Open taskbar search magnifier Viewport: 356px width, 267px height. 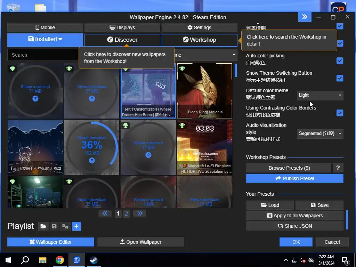click(x=25, y=260)
